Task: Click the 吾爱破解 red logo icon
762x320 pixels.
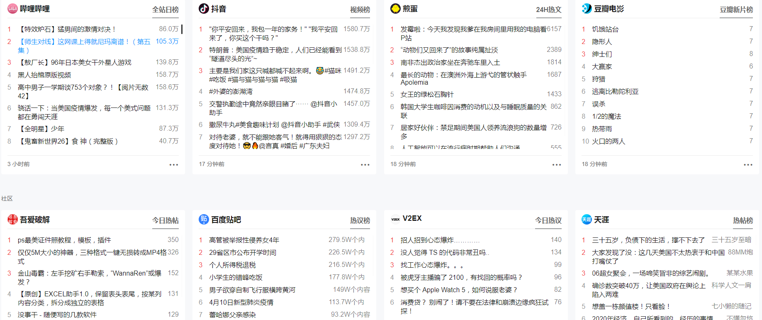Action: click(x=12, y=220)
